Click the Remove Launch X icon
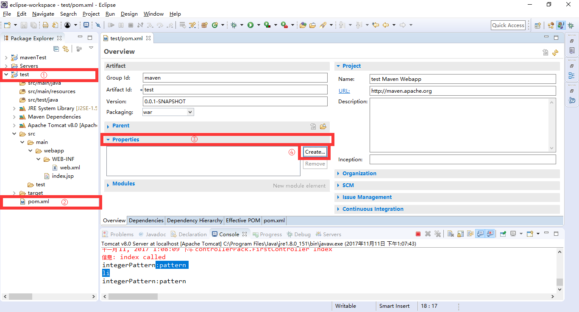Screen dimensions: 579x312 428,234
